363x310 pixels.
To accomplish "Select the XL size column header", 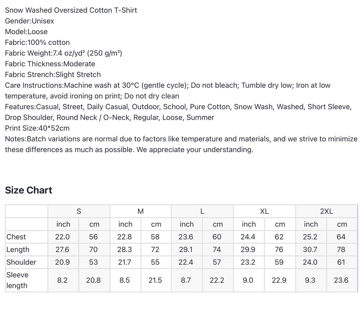I will (x=264, y=211).
